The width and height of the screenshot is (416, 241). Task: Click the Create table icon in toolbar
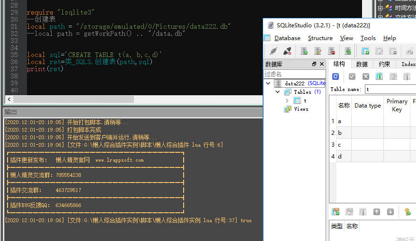[365, 51]
